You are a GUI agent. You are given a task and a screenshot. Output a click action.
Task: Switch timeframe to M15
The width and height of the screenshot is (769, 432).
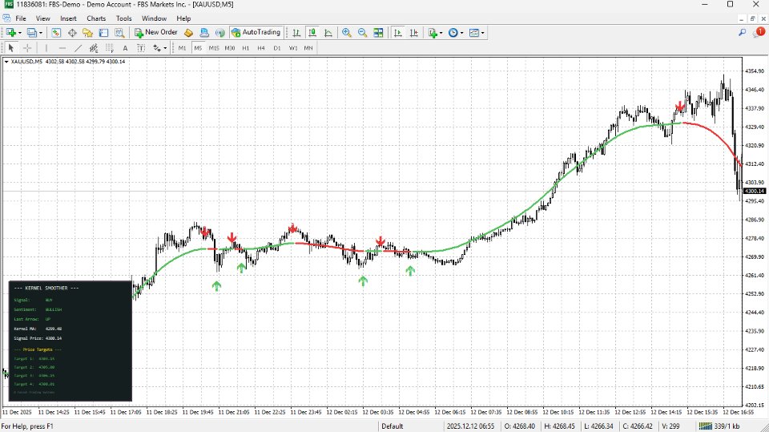214,47
